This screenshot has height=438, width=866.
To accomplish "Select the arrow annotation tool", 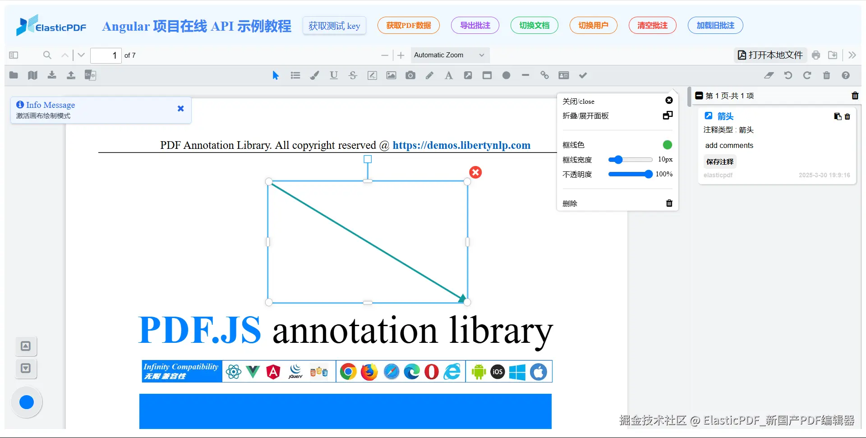I will coord(468,75).
